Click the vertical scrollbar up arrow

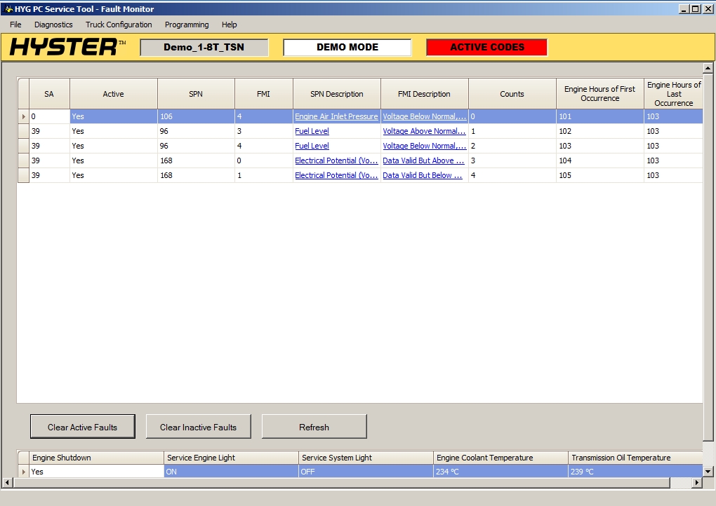click(708, 67)
